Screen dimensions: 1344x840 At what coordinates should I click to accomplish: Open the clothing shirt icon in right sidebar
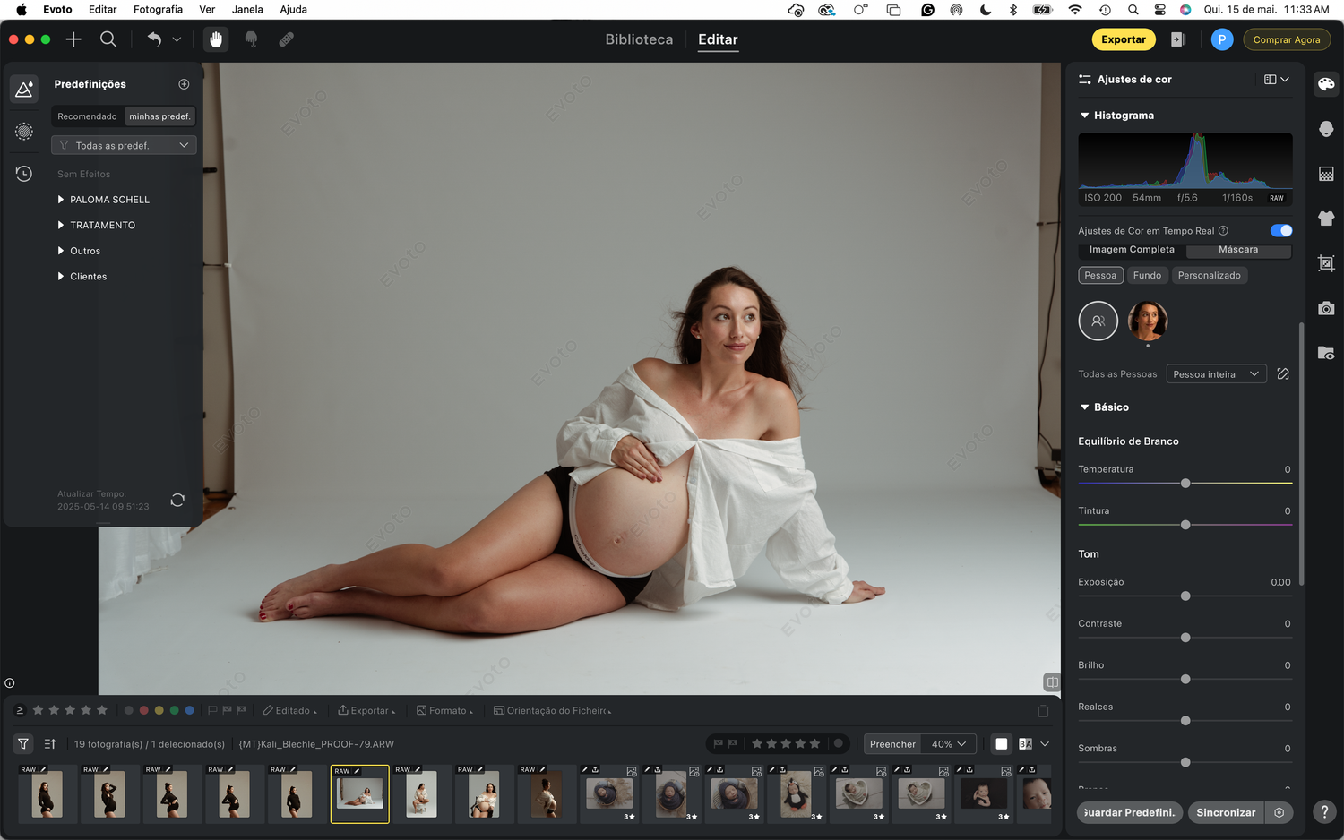pyautogui.click(x=1326, y=219)
